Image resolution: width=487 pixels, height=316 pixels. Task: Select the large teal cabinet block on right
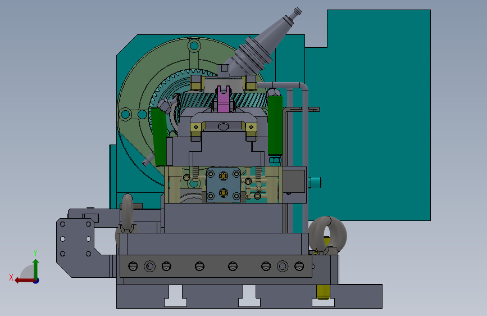378,115
